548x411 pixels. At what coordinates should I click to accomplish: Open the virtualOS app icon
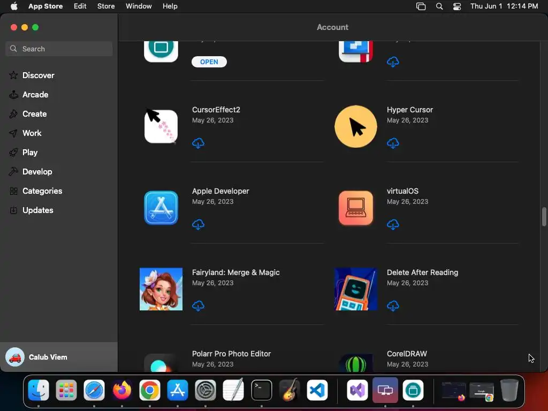click(356, 208)
